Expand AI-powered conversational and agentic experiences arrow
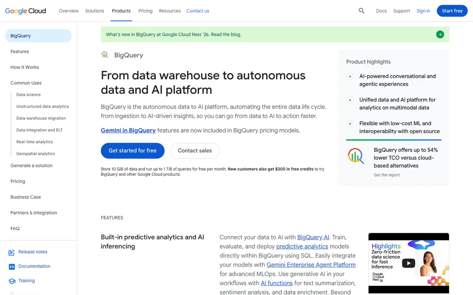Viewport: 473px width, 295px height. (350, 76)
